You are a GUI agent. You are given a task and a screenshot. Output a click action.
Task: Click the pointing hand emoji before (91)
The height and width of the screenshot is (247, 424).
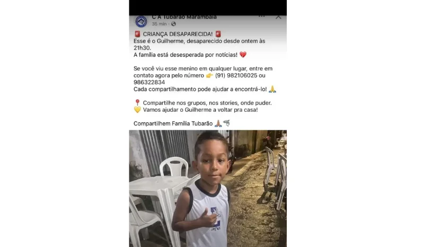point(209,75)
